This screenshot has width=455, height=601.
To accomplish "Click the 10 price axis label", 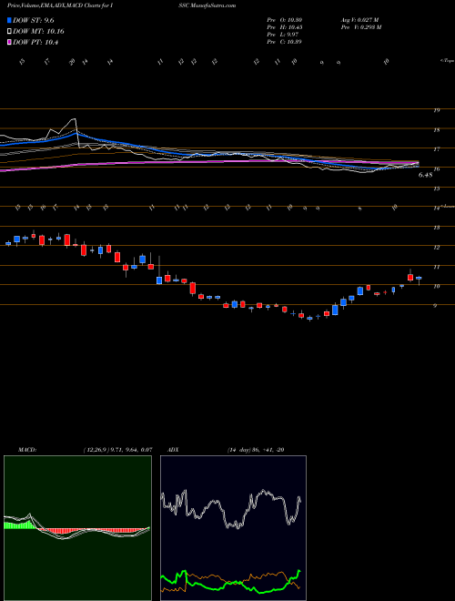I will (436, 286).
